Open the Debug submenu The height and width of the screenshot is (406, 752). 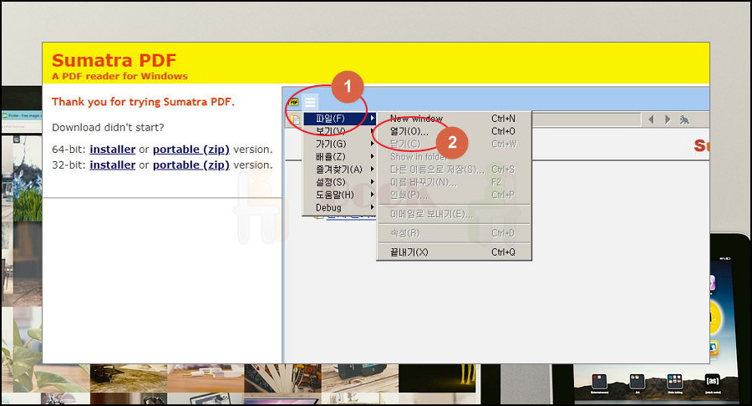point(339,207)
